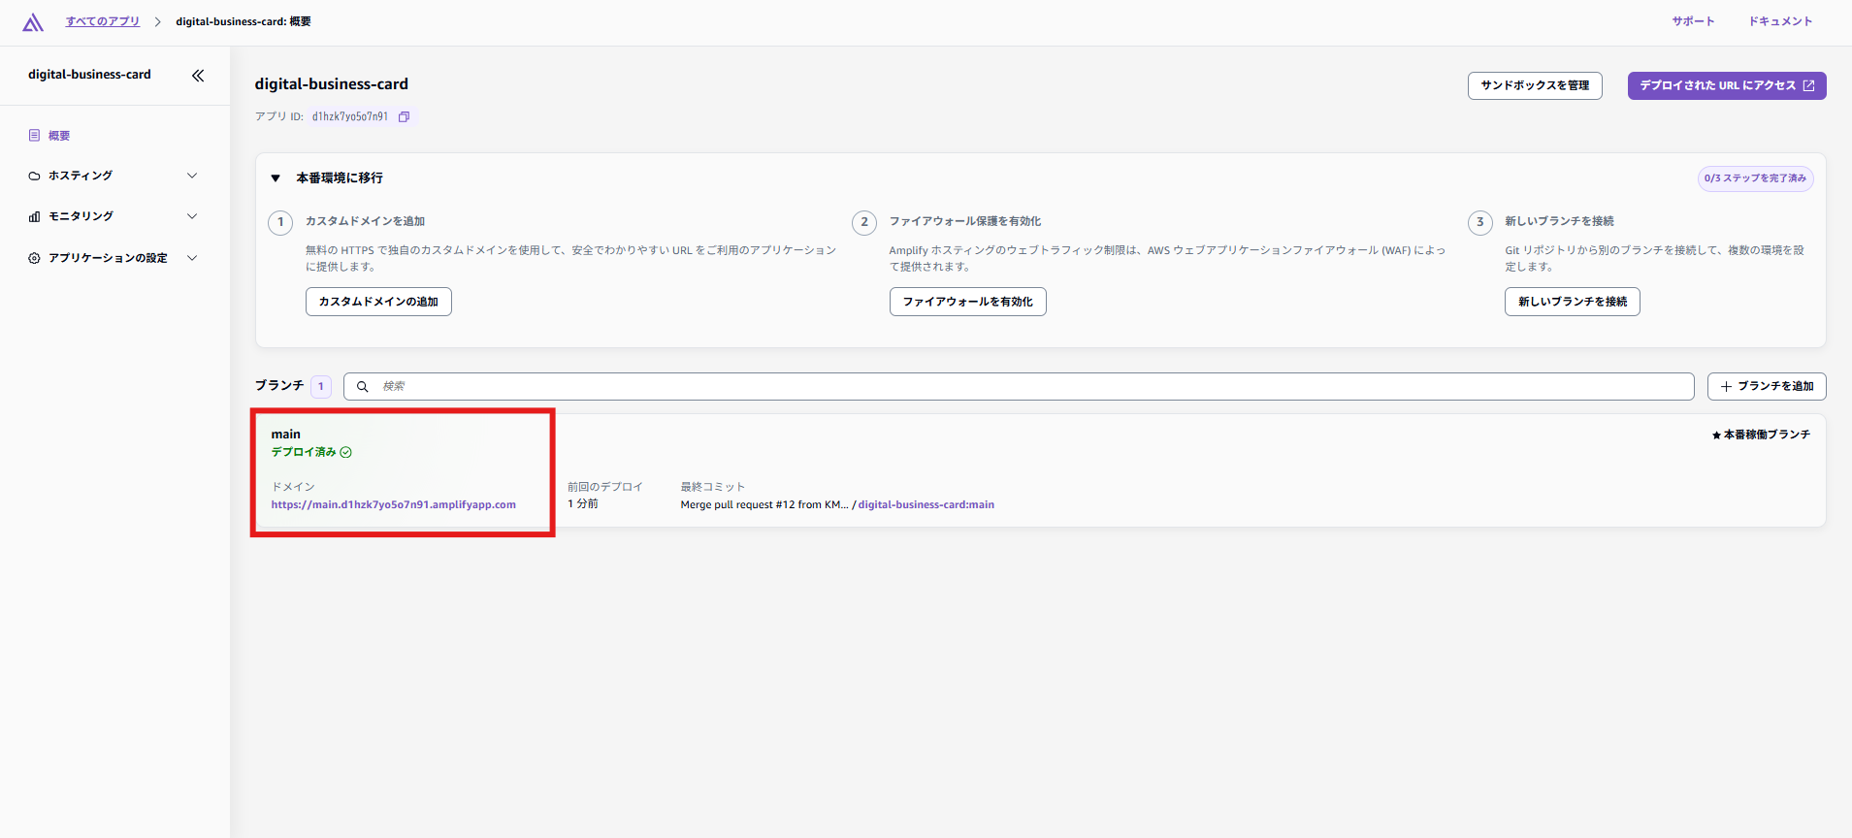
Task: Click the main branch name
Action: point(286,435)
